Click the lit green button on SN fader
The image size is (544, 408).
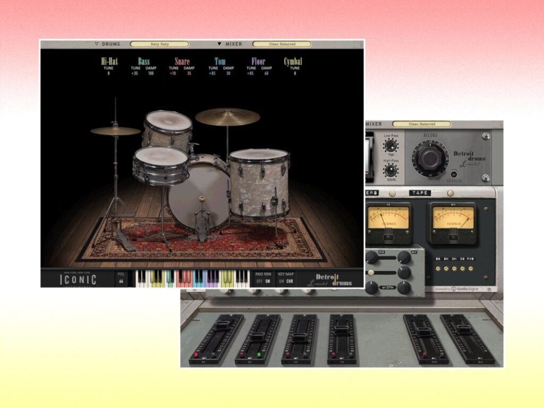tap(259, 355)
